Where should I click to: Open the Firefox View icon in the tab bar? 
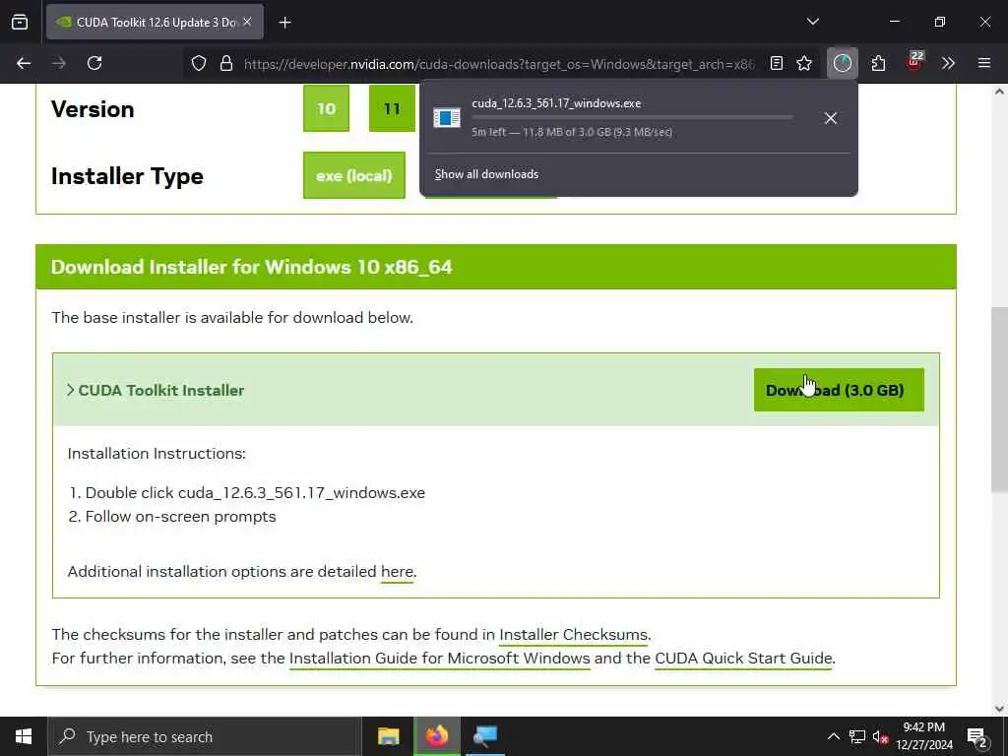[x=20, y=22]
